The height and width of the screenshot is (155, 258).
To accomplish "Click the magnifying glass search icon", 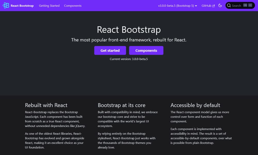I will 229,5.
